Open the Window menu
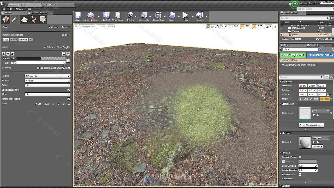The height and width of the screenshot is (188, 334). point(19,9)
